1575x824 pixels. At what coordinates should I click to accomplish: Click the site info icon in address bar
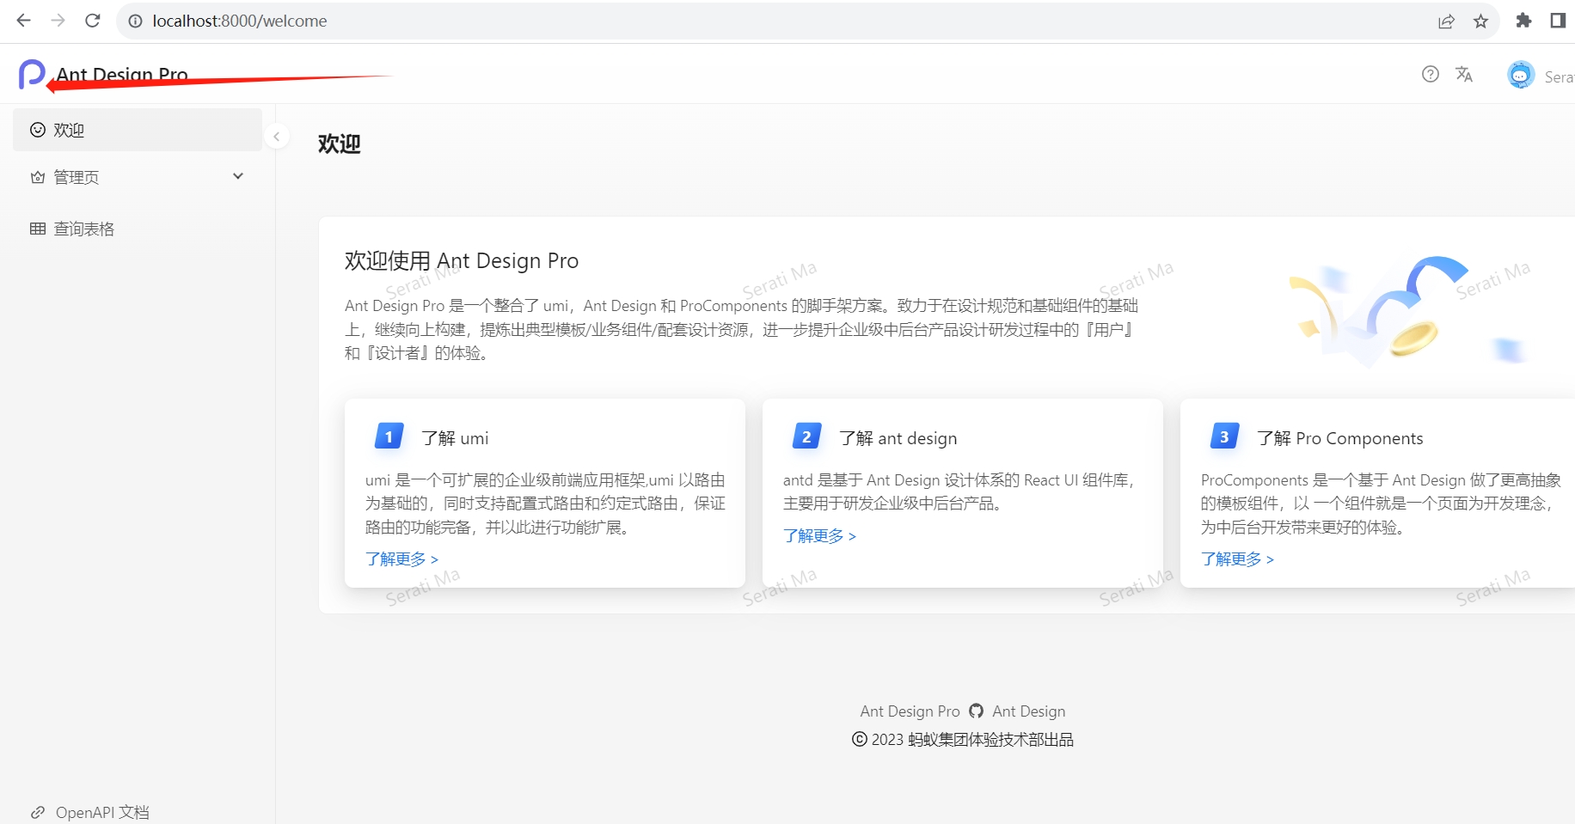coord(135,21)
